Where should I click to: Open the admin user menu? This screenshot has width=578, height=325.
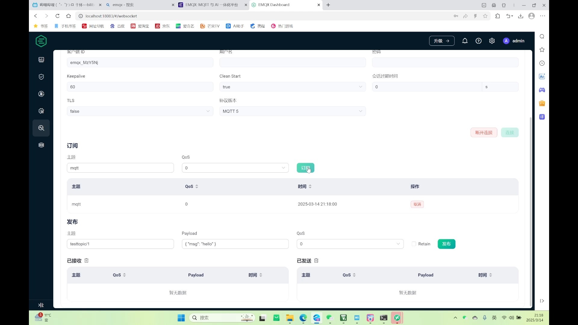click(x=514, y=41)
